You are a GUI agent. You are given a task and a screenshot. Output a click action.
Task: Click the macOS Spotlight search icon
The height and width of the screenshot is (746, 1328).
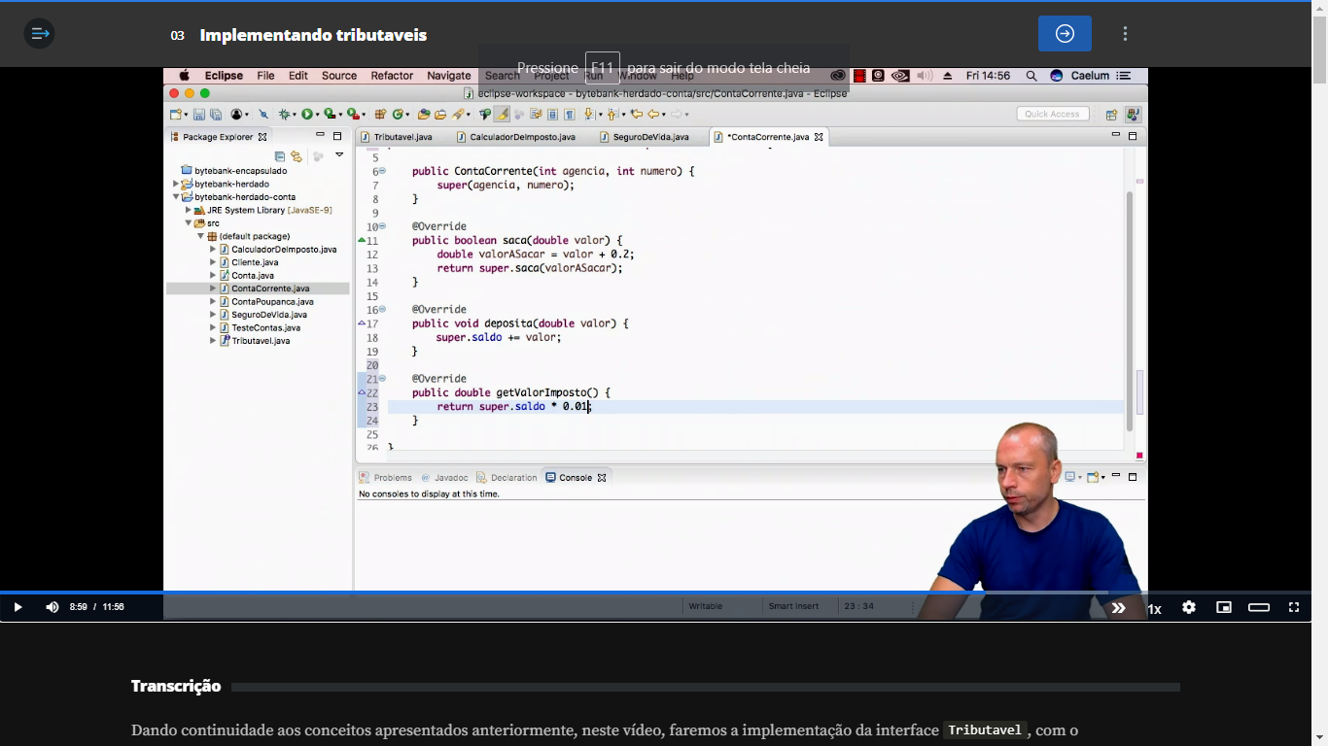[1031, 76]
